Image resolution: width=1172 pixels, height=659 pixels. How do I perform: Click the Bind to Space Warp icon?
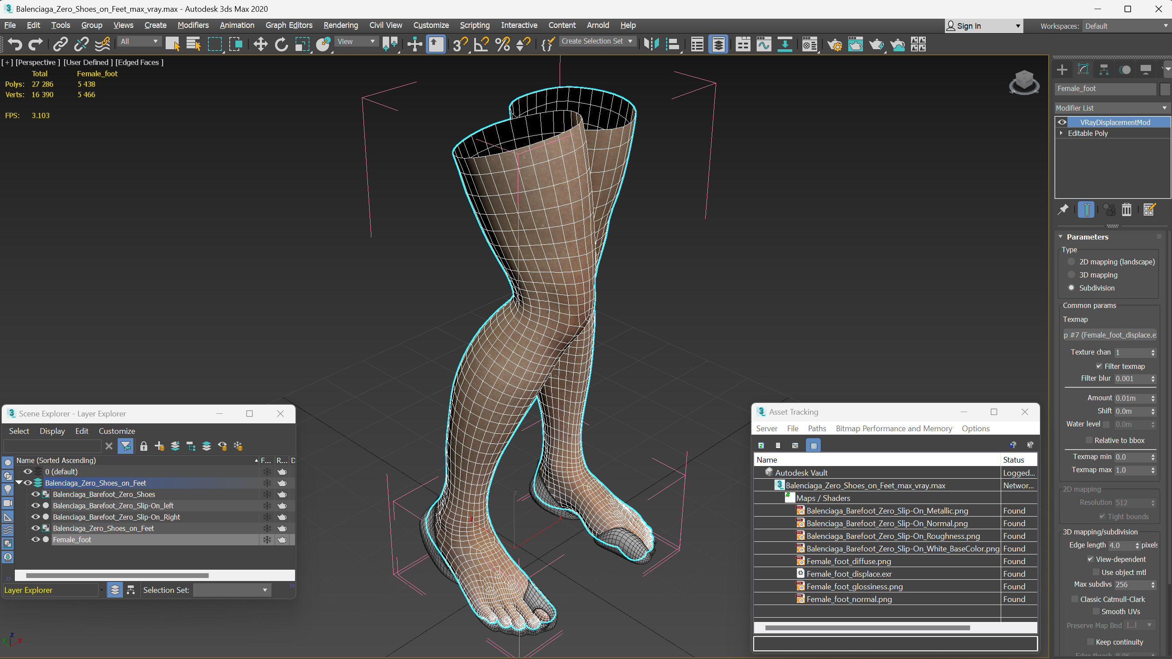pos(102,44)
